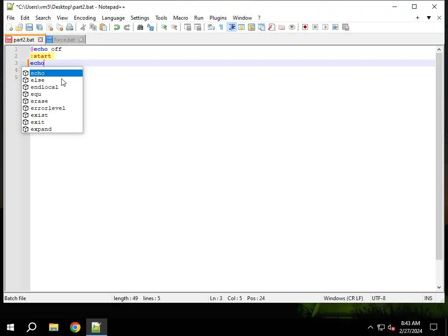Click Run Macro Multiple Times icon
Screen dimensions: 448x336
pos(335,27)
